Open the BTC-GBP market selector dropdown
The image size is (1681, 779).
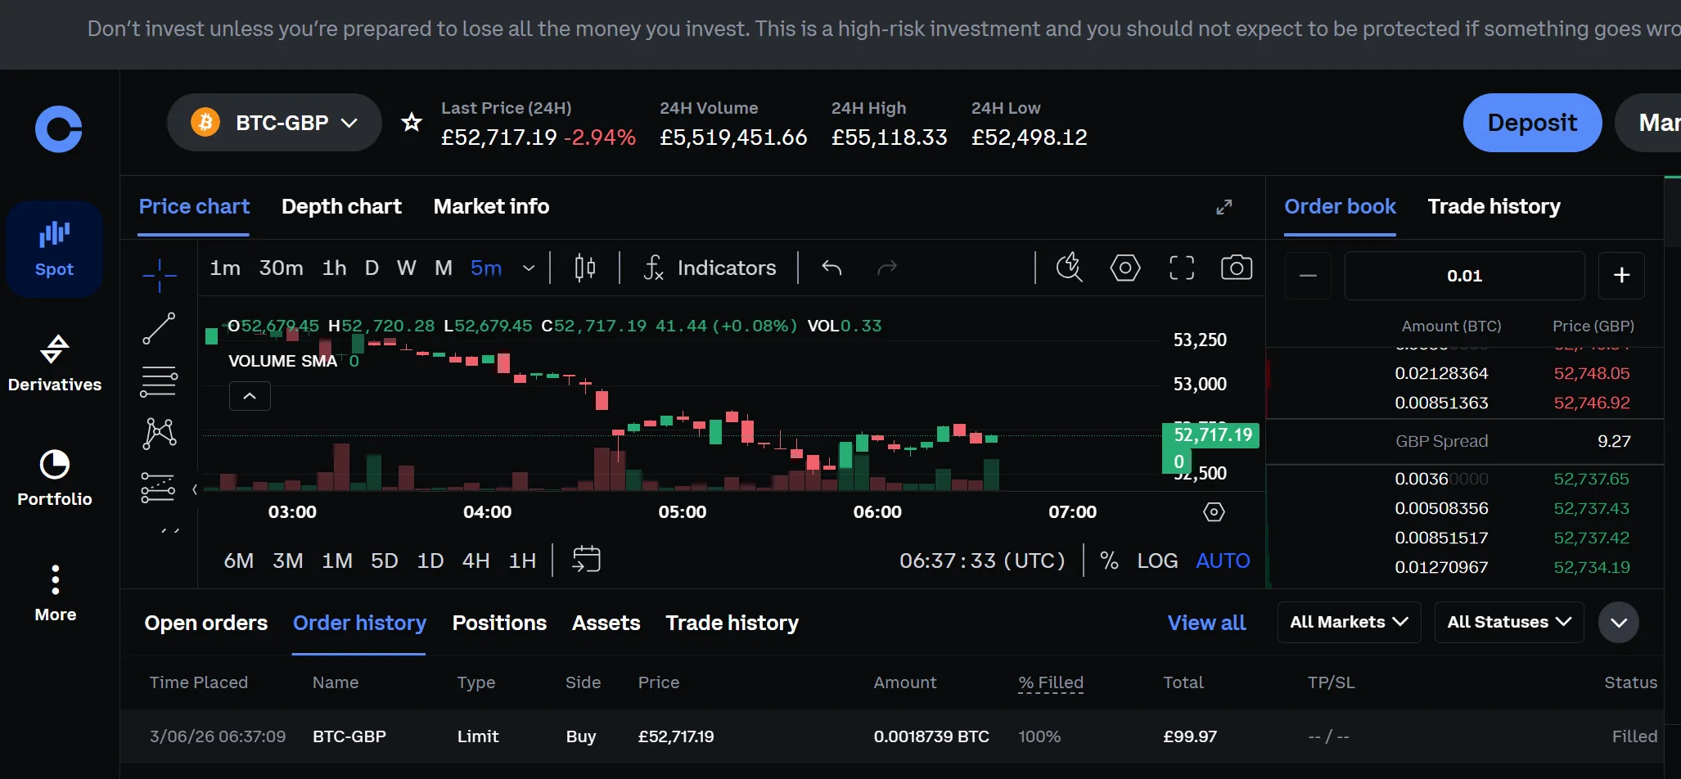pyautogui.click(x=274, y=122)
